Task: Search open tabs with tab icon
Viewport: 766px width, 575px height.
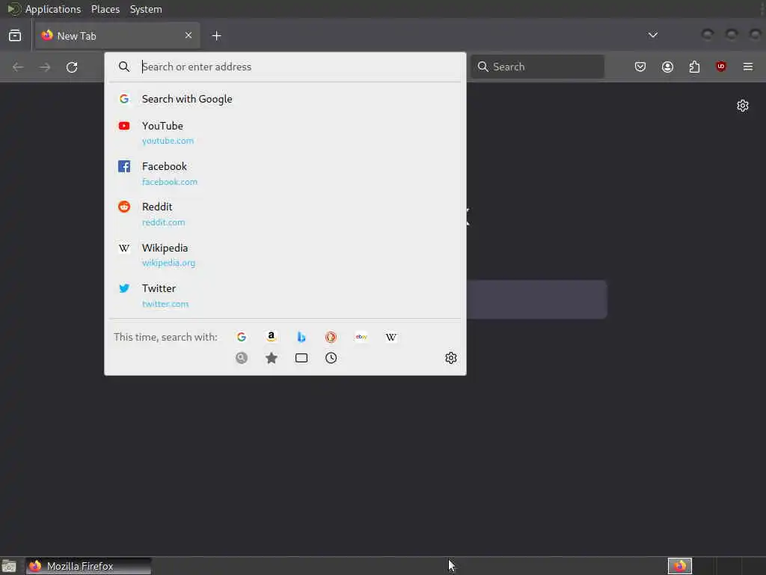Action: [301, 358]
